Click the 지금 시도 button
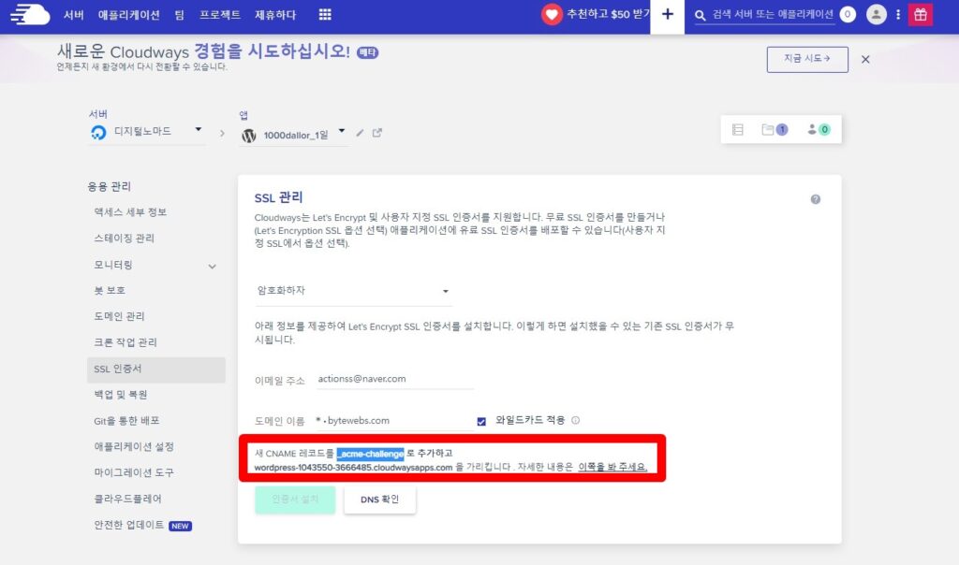 (807, 59)
